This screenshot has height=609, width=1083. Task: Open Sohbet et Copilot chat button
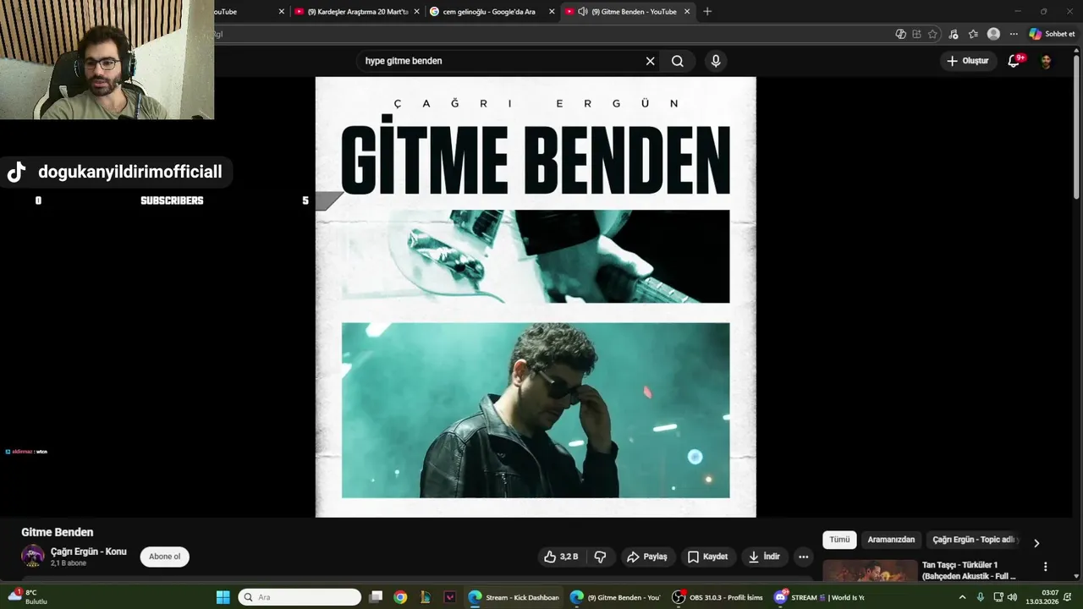(x=1052, y=35)
